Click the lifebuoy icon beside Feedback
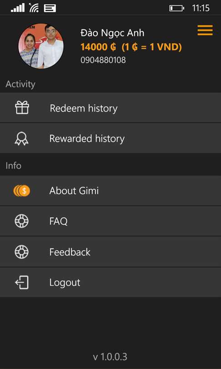Image resolution: width=221 pixels, height=369 pixels. click(22, 252)
